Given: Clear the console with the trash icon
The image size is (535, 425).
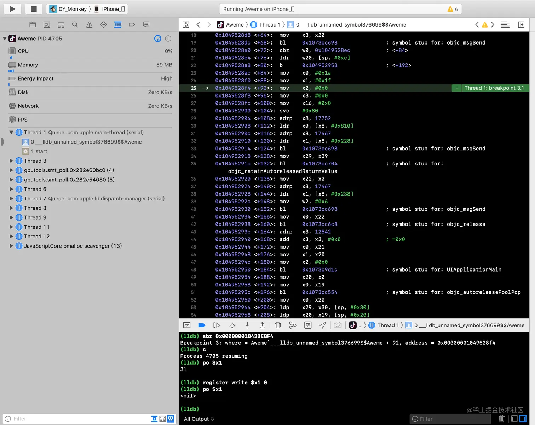Looking at the screenshot, I should [x=501, y=419].
